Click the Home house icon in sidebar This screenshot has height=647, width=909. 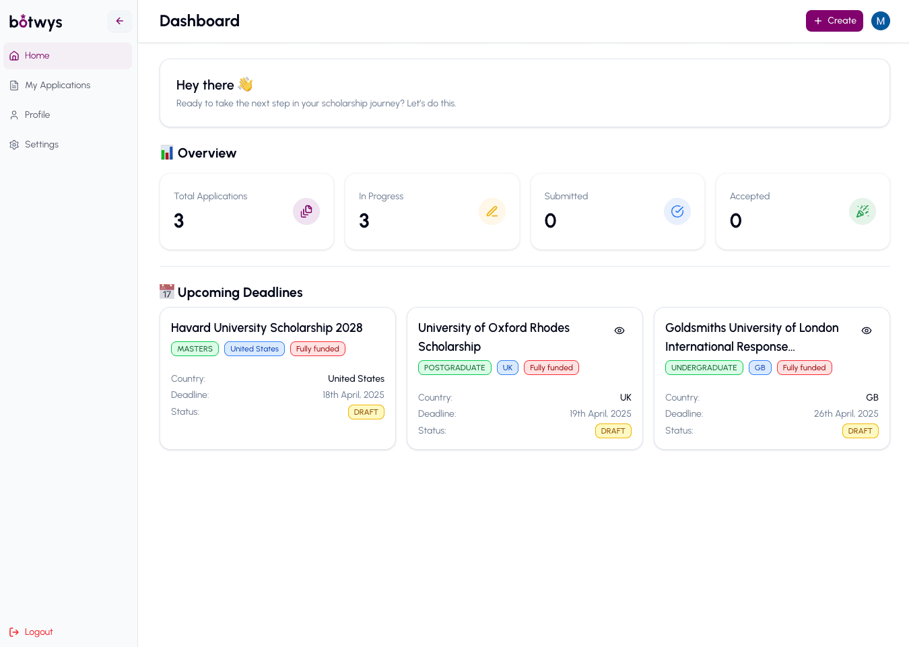(x=13, y=55)
